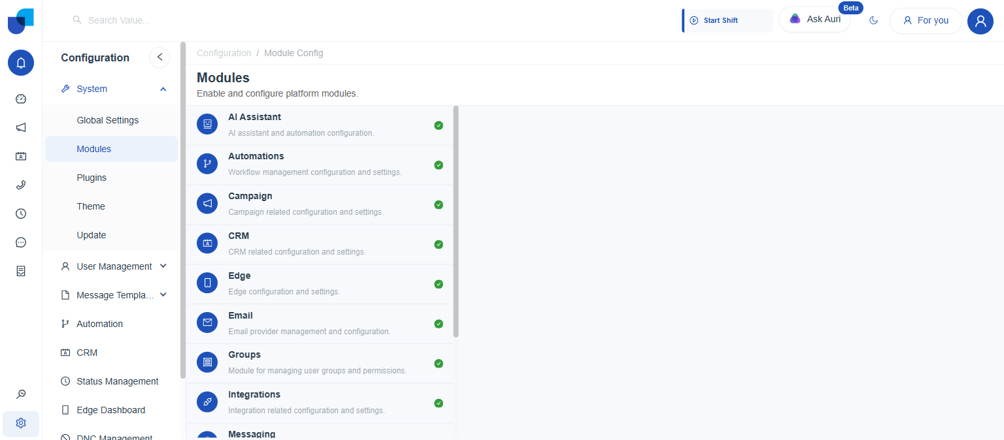The image size is (1004, 440).
Task: Collapse the Configuration sidebar with arrow button
Action: click(x=159, y=57)
